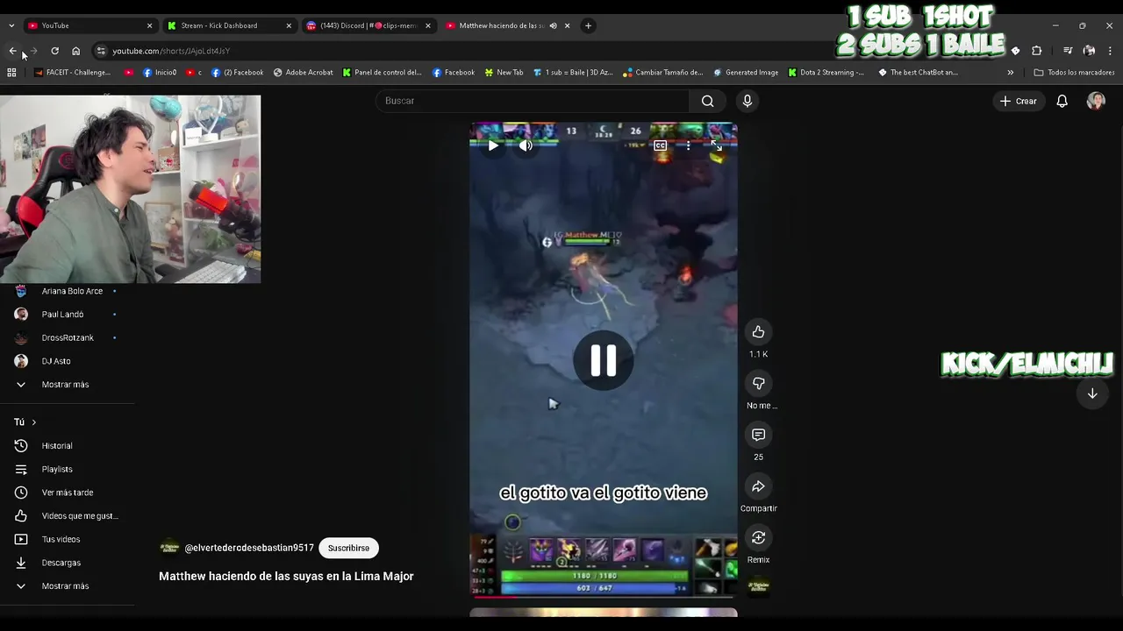View site information icon in address bar

(101, 51)
